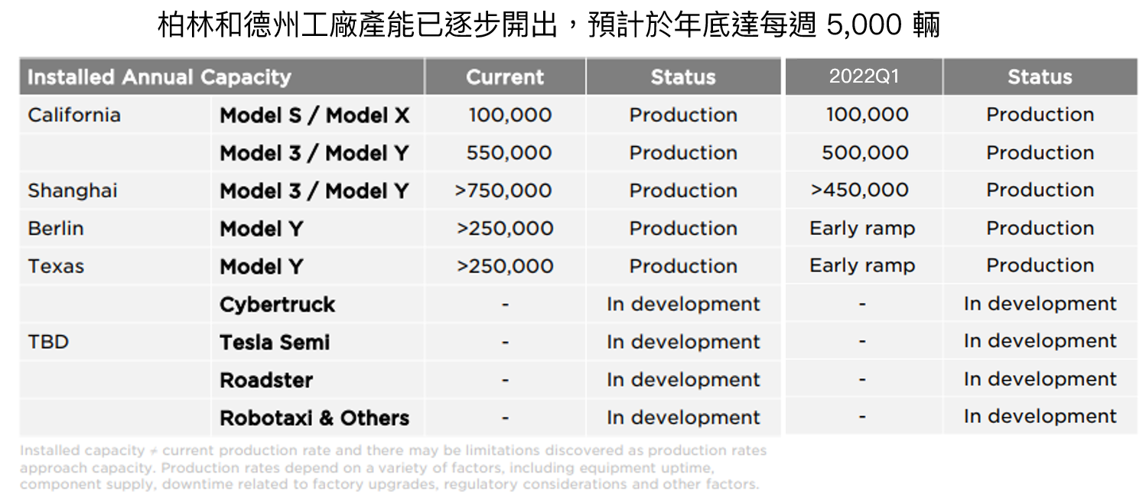Click the Roadster model cell
The width and height of the screenshot is (1146, 501).
tap(266, 380)
